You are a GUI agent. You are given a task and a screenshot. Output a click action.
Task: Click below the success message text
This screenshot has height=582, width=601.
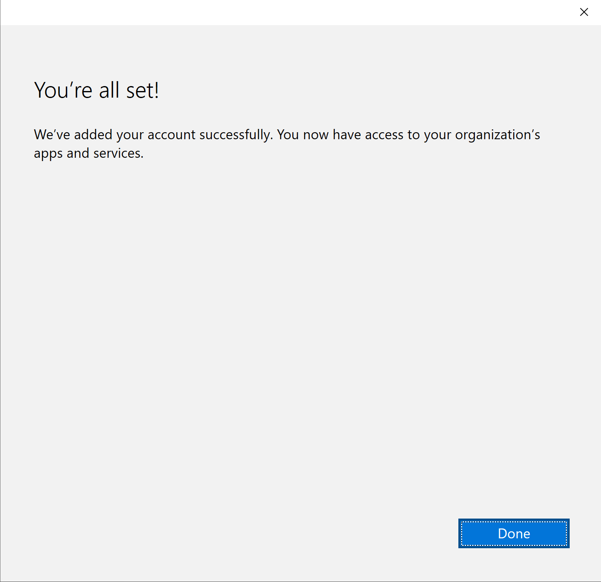(289, 185)
